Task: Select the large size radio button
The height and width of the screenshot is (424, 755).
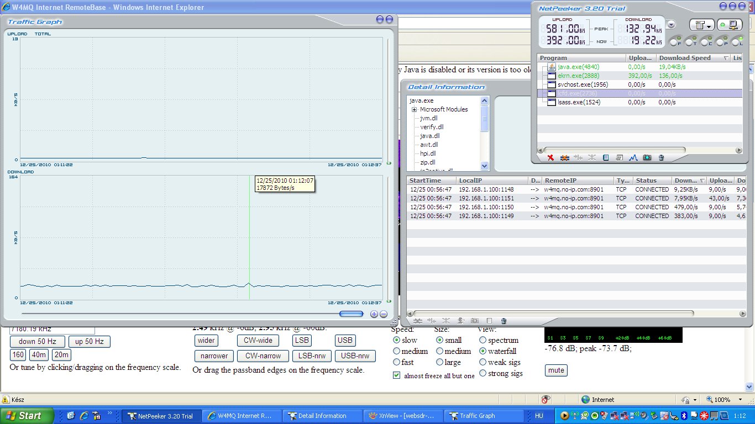Action: click(x=439, y=362)
